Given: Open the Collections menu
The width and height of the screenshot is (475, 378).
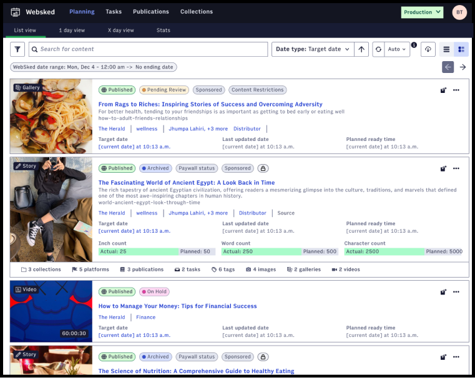Looking at the screenshot, I should click(197, 11).
